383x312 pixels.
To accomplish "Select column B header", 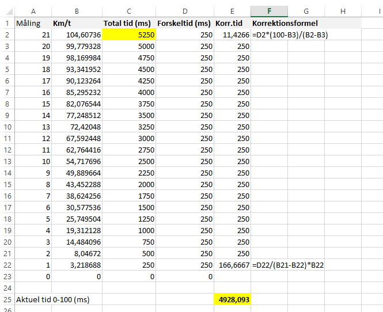I will pyautogui.click(x=77, y=12).
